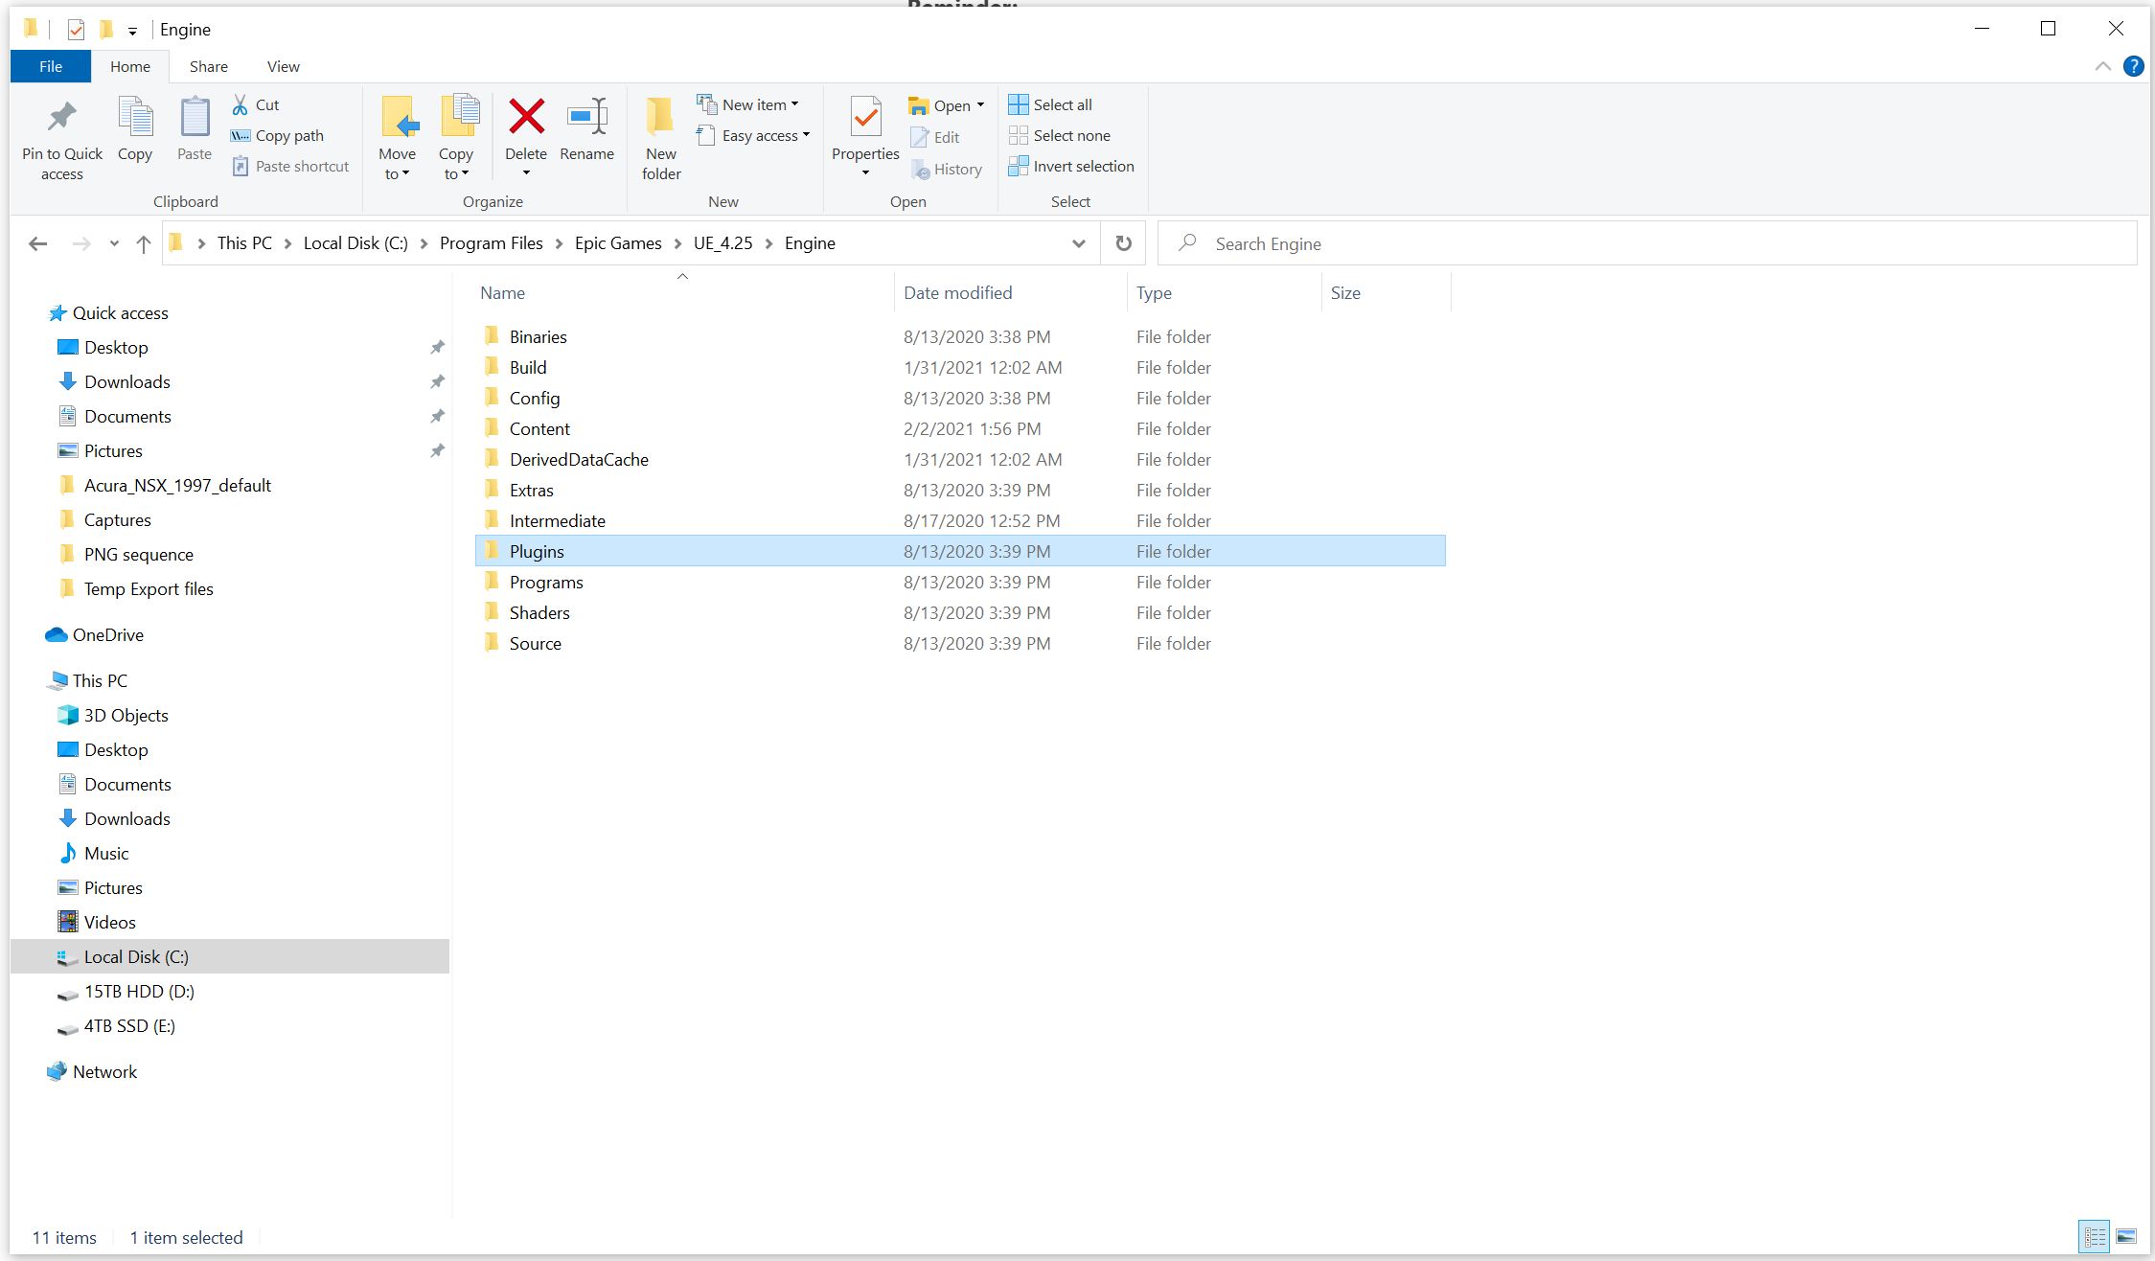Click the Delete red X icon

pos(526,118)
